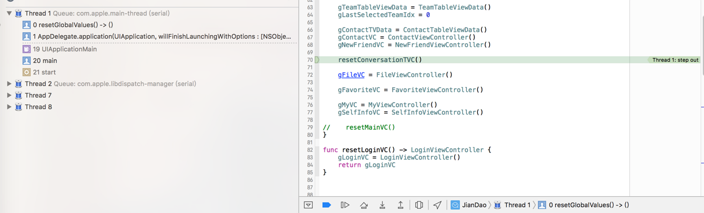
Task: Click the Thread 1 spool icon in navigator
Action: pos(19,13)
